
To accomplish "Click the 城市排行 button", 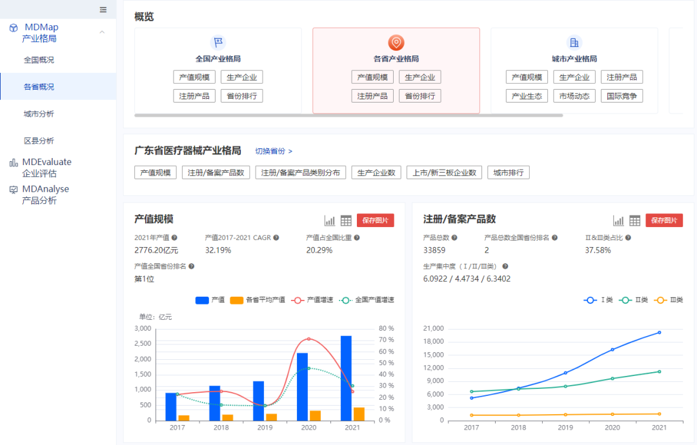I will coord(509,172).
